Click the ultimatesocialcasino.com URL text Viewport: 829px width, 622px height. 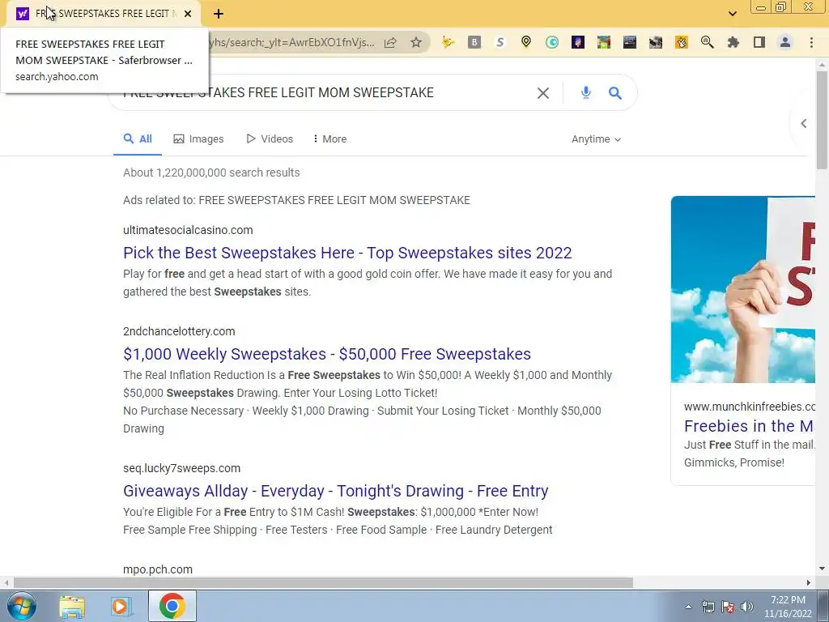188,230
